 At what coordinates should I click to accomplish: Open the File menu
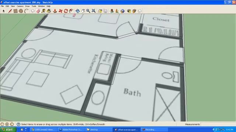tap(2, 6)
